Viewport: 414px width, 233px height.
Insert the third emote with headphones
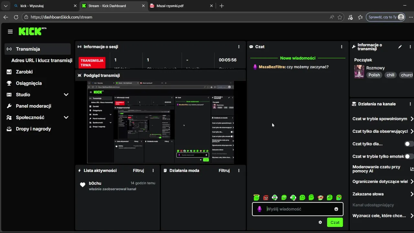(x=275, y=197)
